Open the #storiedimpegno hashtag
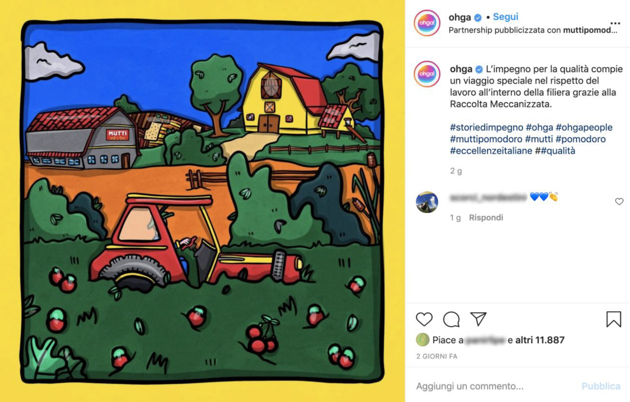The height and width of the screenshot is (402, 630). (486, 127)
